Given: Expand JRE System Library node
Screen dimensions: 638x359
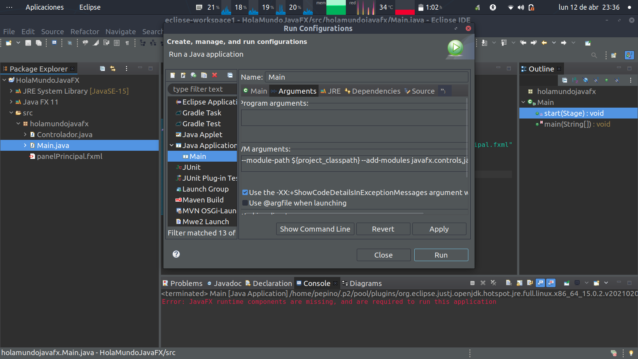Looking at the screenshot, I should point(11,91).
